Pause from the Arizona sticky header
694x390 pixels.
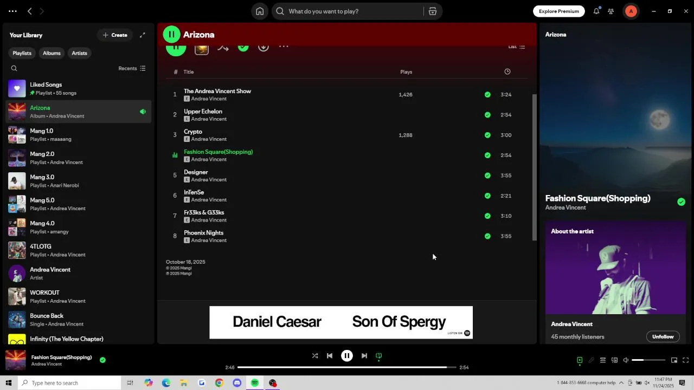(171, 35)
